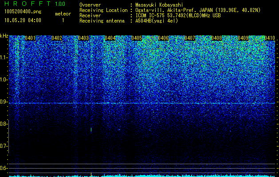Click the 0.9 frequency axis label
Screen dimensions: 279x177
(x=4, y=102)
